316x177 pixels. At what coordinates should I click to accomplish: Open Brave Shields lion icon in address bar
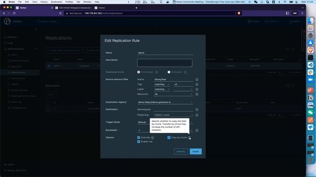point(239,13)
